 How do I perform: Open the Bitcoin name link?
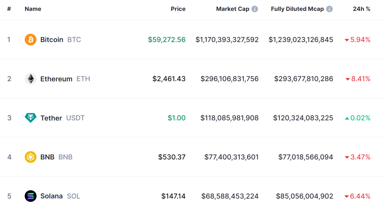(52, 40)
